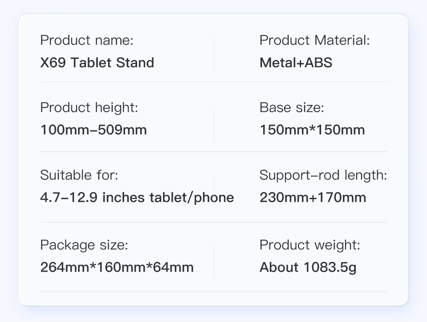Image resolution: width=427 pixels, height=322 pixels.
Task: Click the vertical divider beside Product name
Action: click(213, 54)
